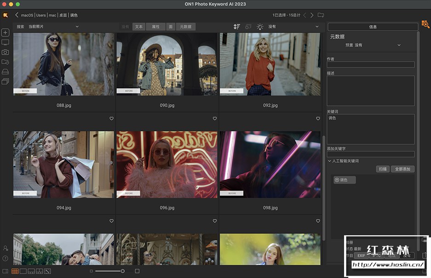The width and height of the screenshot is (431, 278).
Task: Select the 元数据 filter tab
Action: pos(186,27)
